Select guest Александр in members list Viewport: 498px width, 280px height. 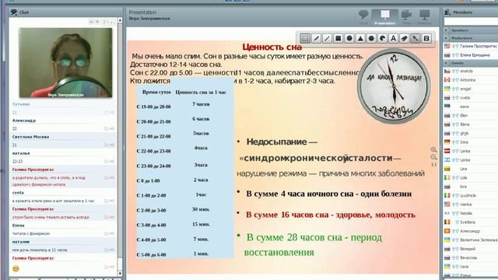tap(471, 231)
